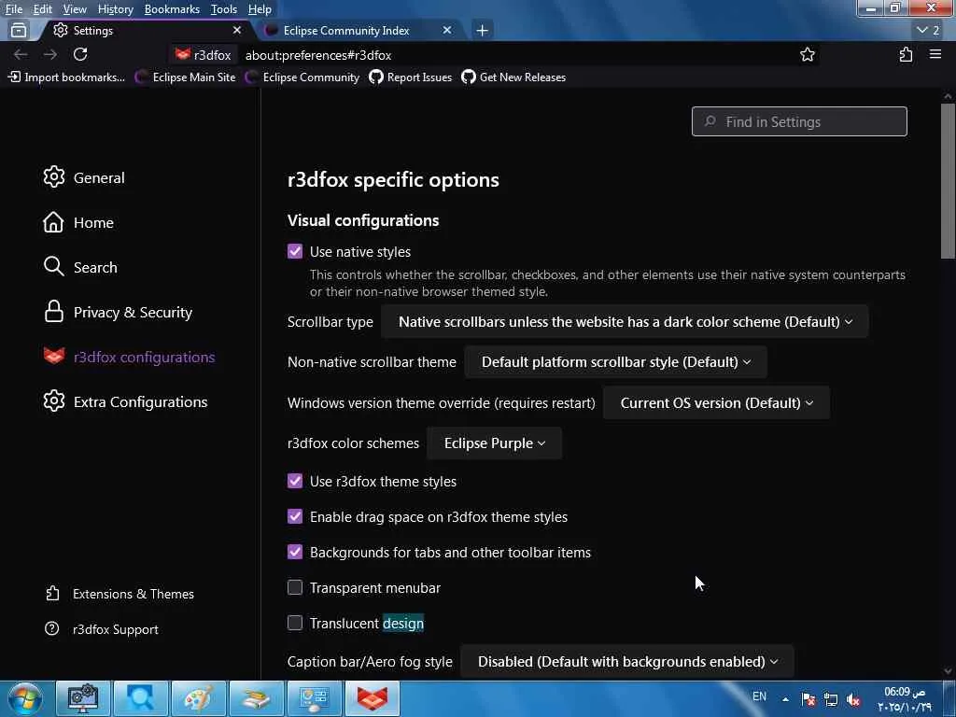Go back using the back arrow
Screen dimensions: 956x717
[21, 55]
